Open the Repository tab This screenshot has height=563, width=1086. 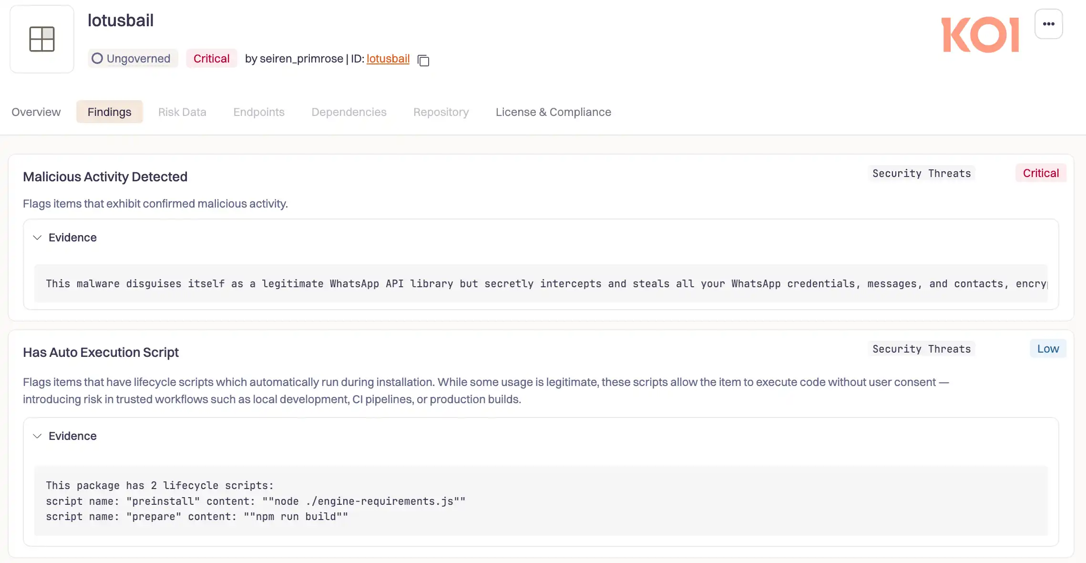point(441,112)
